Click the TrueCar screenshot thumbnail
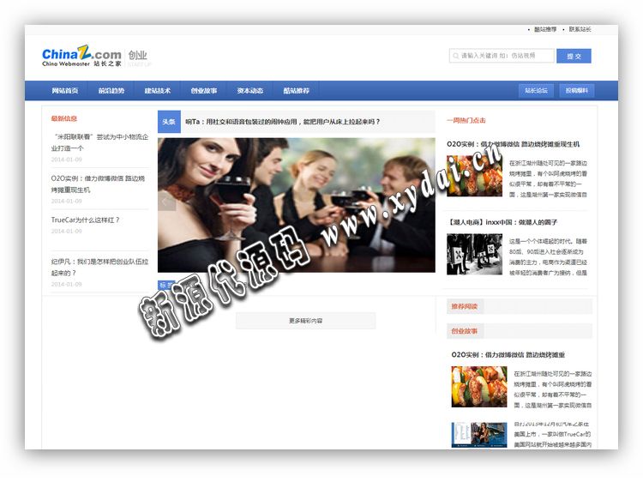Screen dimensions: 643x488 pyautogui.click(x=479, y=435)
